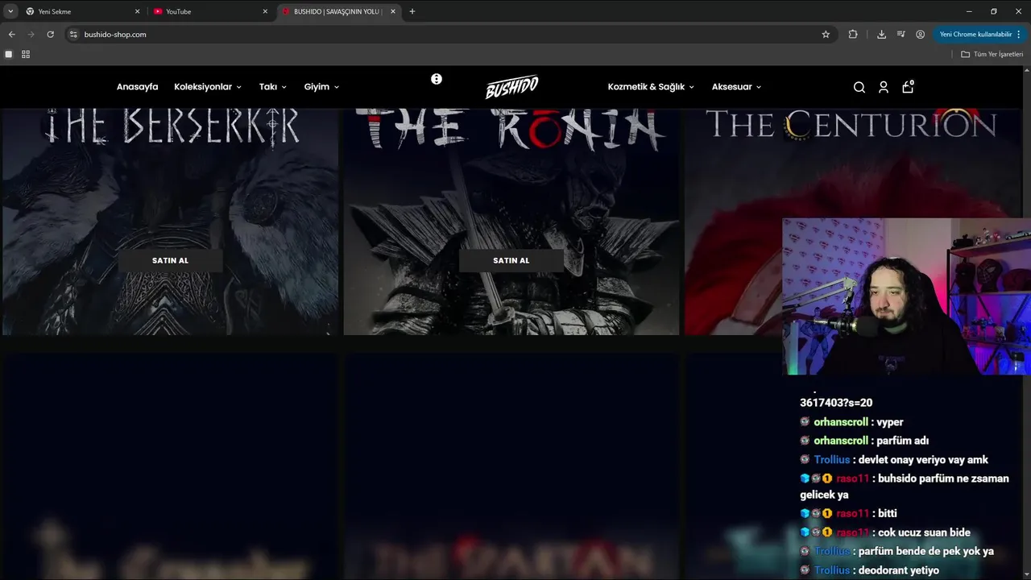Click chat message 'deodorant yetiyo'

899,570
